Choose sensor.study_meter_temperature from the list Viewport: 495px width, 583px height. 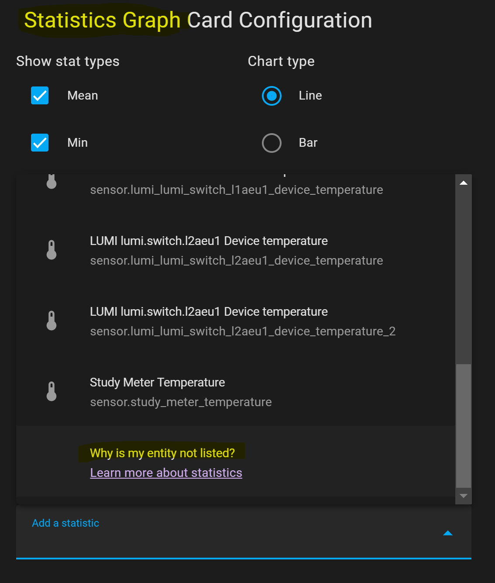point(181,402)
